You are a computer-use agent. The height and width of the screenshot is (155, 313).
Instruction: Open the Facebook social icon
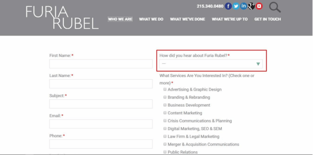click(228, 6)
